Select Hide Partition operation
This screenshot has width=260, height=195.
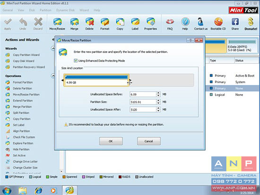21,150
